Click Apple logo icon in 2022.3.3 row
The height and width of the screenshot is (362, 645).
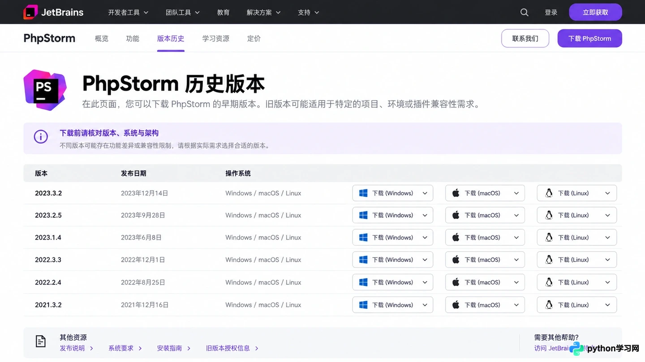coord(456,260)
